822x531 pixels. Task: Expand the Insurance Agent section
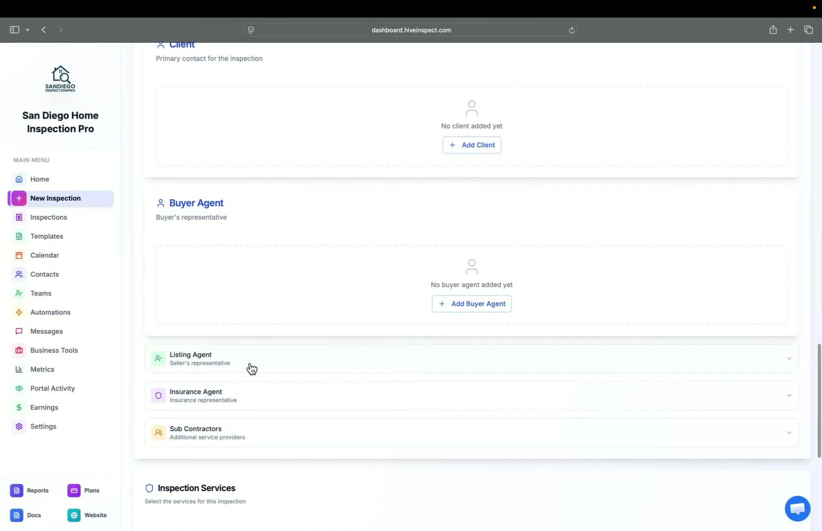(472, 395)
